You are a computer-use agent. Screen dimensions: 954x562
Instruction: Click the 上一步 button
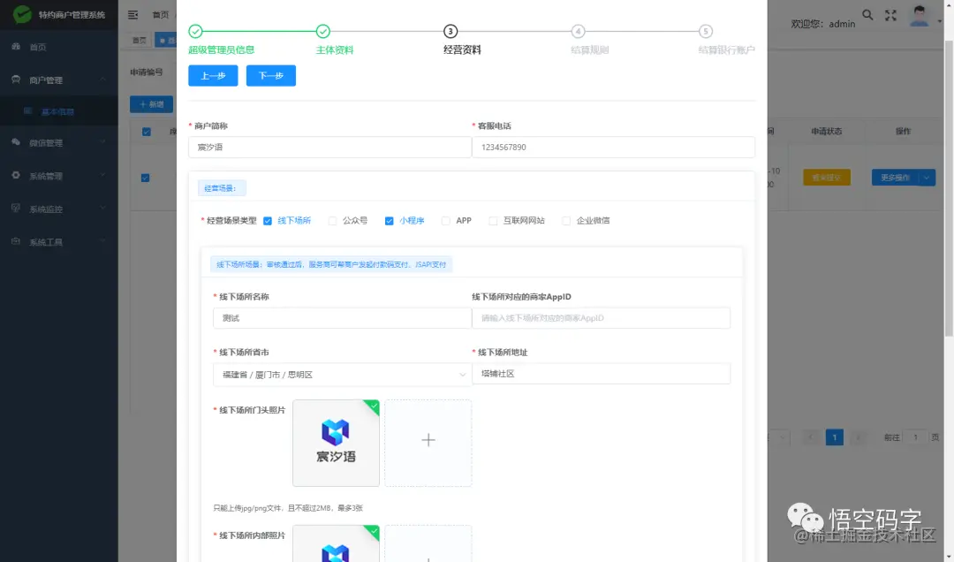click(x=213, y=75)
